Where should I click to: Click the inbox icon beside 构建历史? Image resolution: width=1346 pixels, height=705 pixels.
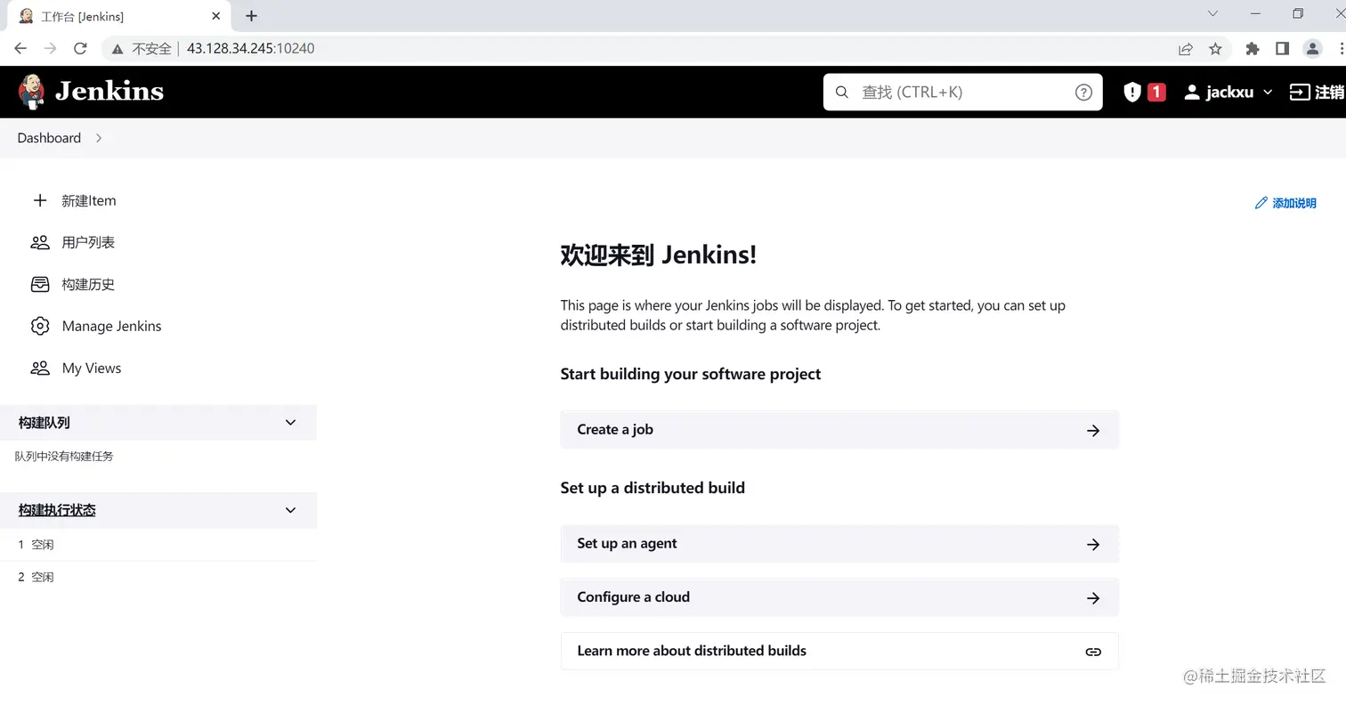pos(40,284)
